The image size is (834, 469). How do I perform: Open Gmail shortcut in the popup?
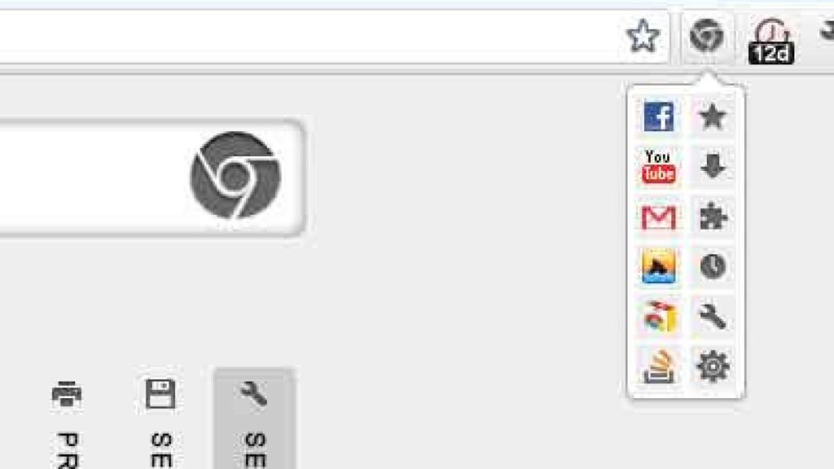pos(658,217)
